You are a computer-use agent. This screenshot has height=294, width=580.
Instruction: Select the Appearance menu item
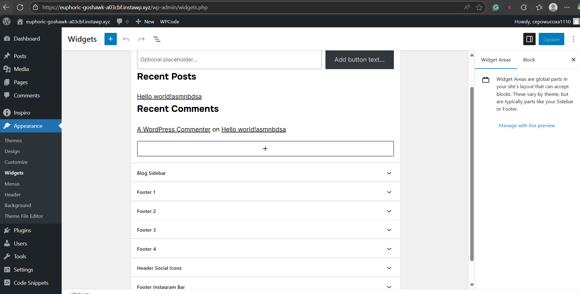[31, 126]
